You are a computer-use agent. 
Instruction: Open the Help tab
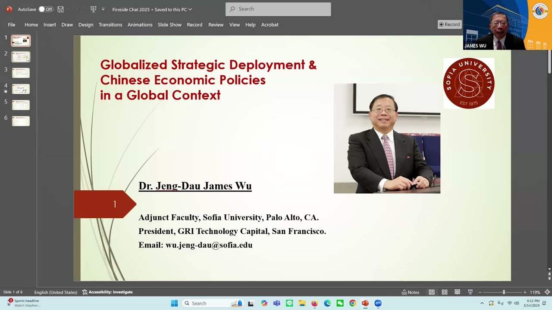tap(251, 25)
